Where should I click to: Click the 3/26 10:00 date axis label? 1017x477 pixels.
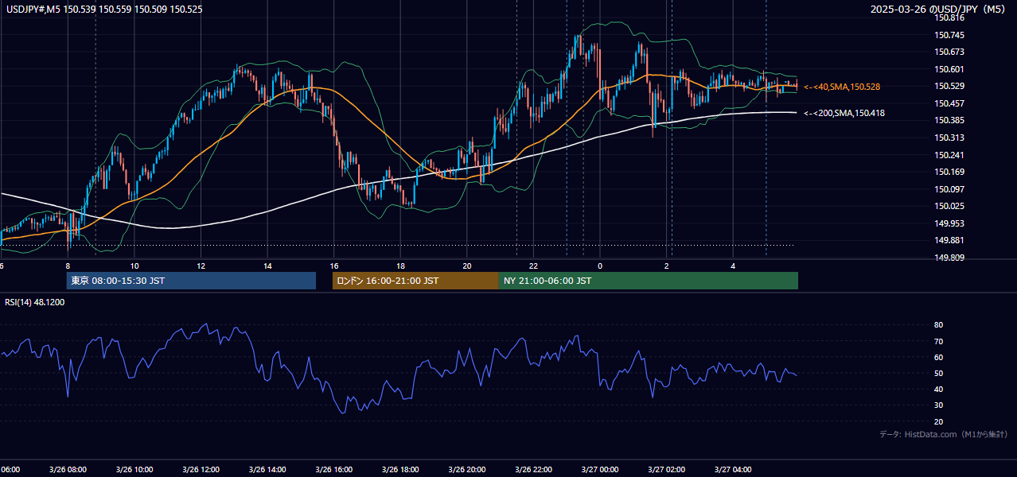pyautogui.click(x=134, y=470)
